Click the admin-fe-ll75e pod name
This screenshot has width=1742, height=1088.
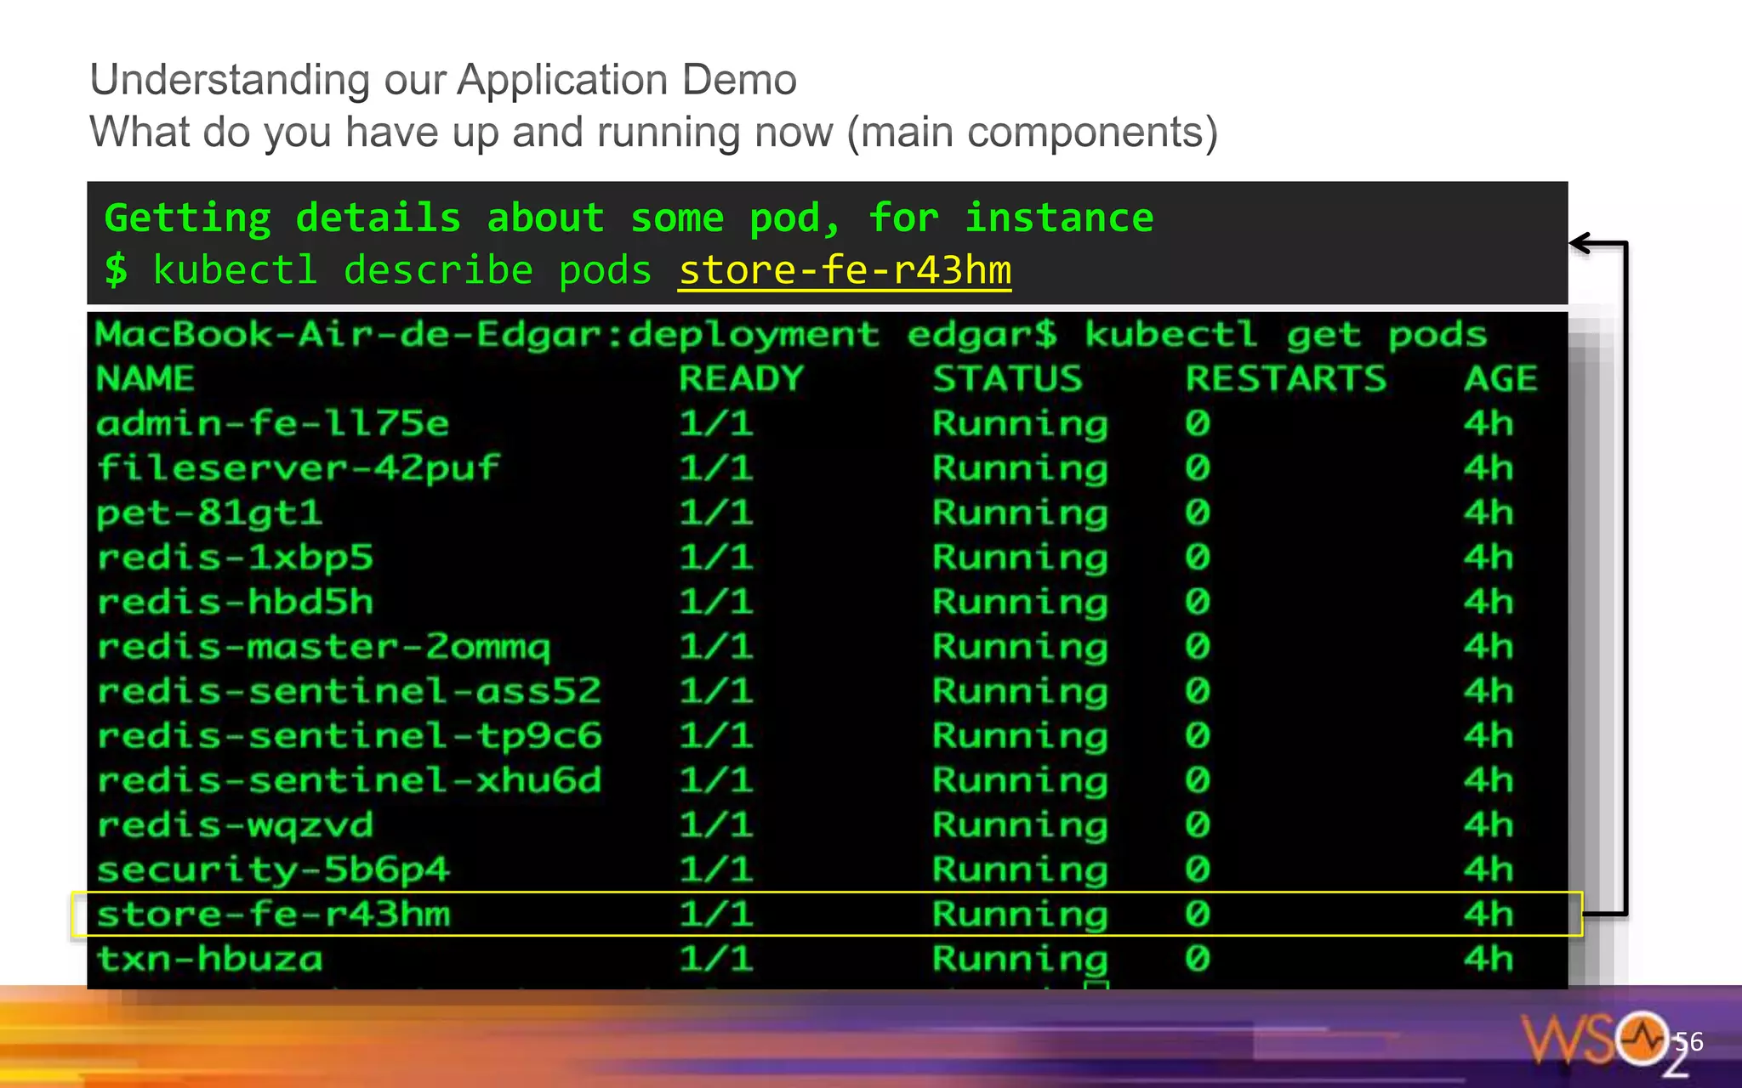pyautogui.click(x=272, y=423)
